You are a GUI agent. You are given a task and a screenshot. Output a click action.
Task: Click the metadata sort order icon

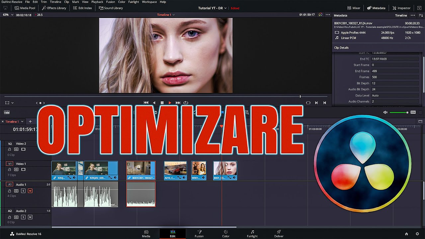point(421,15)
